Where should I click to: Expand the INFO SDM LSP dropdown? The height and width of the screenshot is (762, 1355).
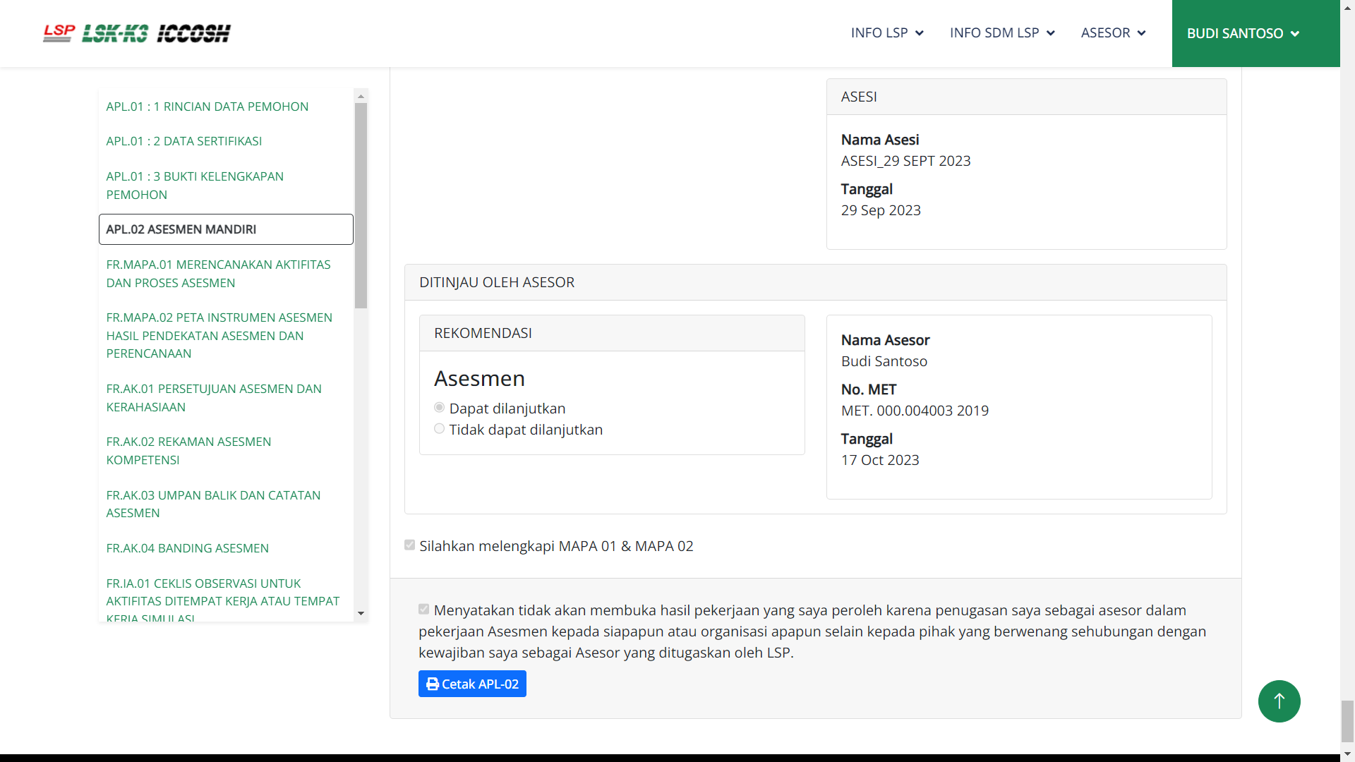tap(1001, 33)
